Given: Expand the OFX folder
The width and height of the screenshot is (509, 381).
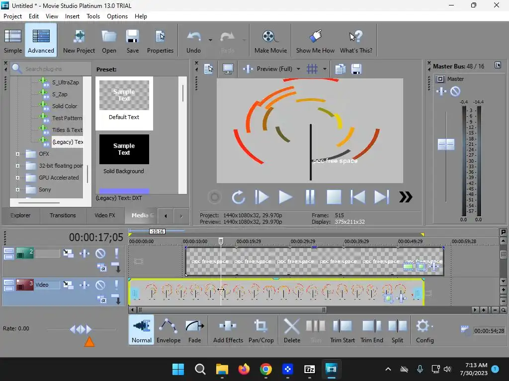Looking at the screenshot, I should [17, 154].
